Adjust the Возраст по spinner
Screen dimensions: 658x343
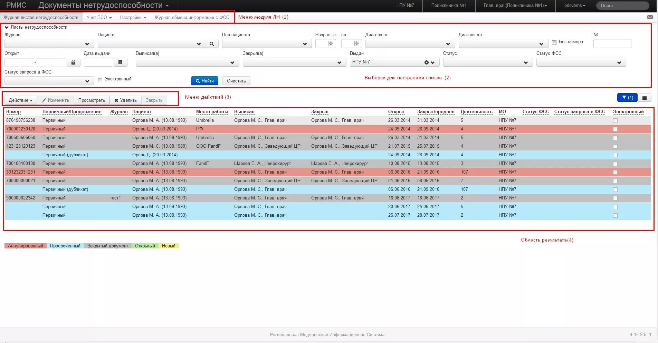pos(357,43)
